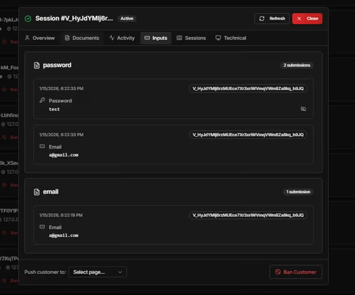Click the 1 submission badge
The height and width of the screenshot is (295, 355).
(x=298, y=192)
